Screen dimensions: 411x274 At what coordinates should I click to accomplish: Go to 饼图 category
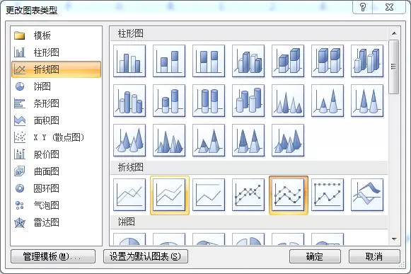(56, 86)
